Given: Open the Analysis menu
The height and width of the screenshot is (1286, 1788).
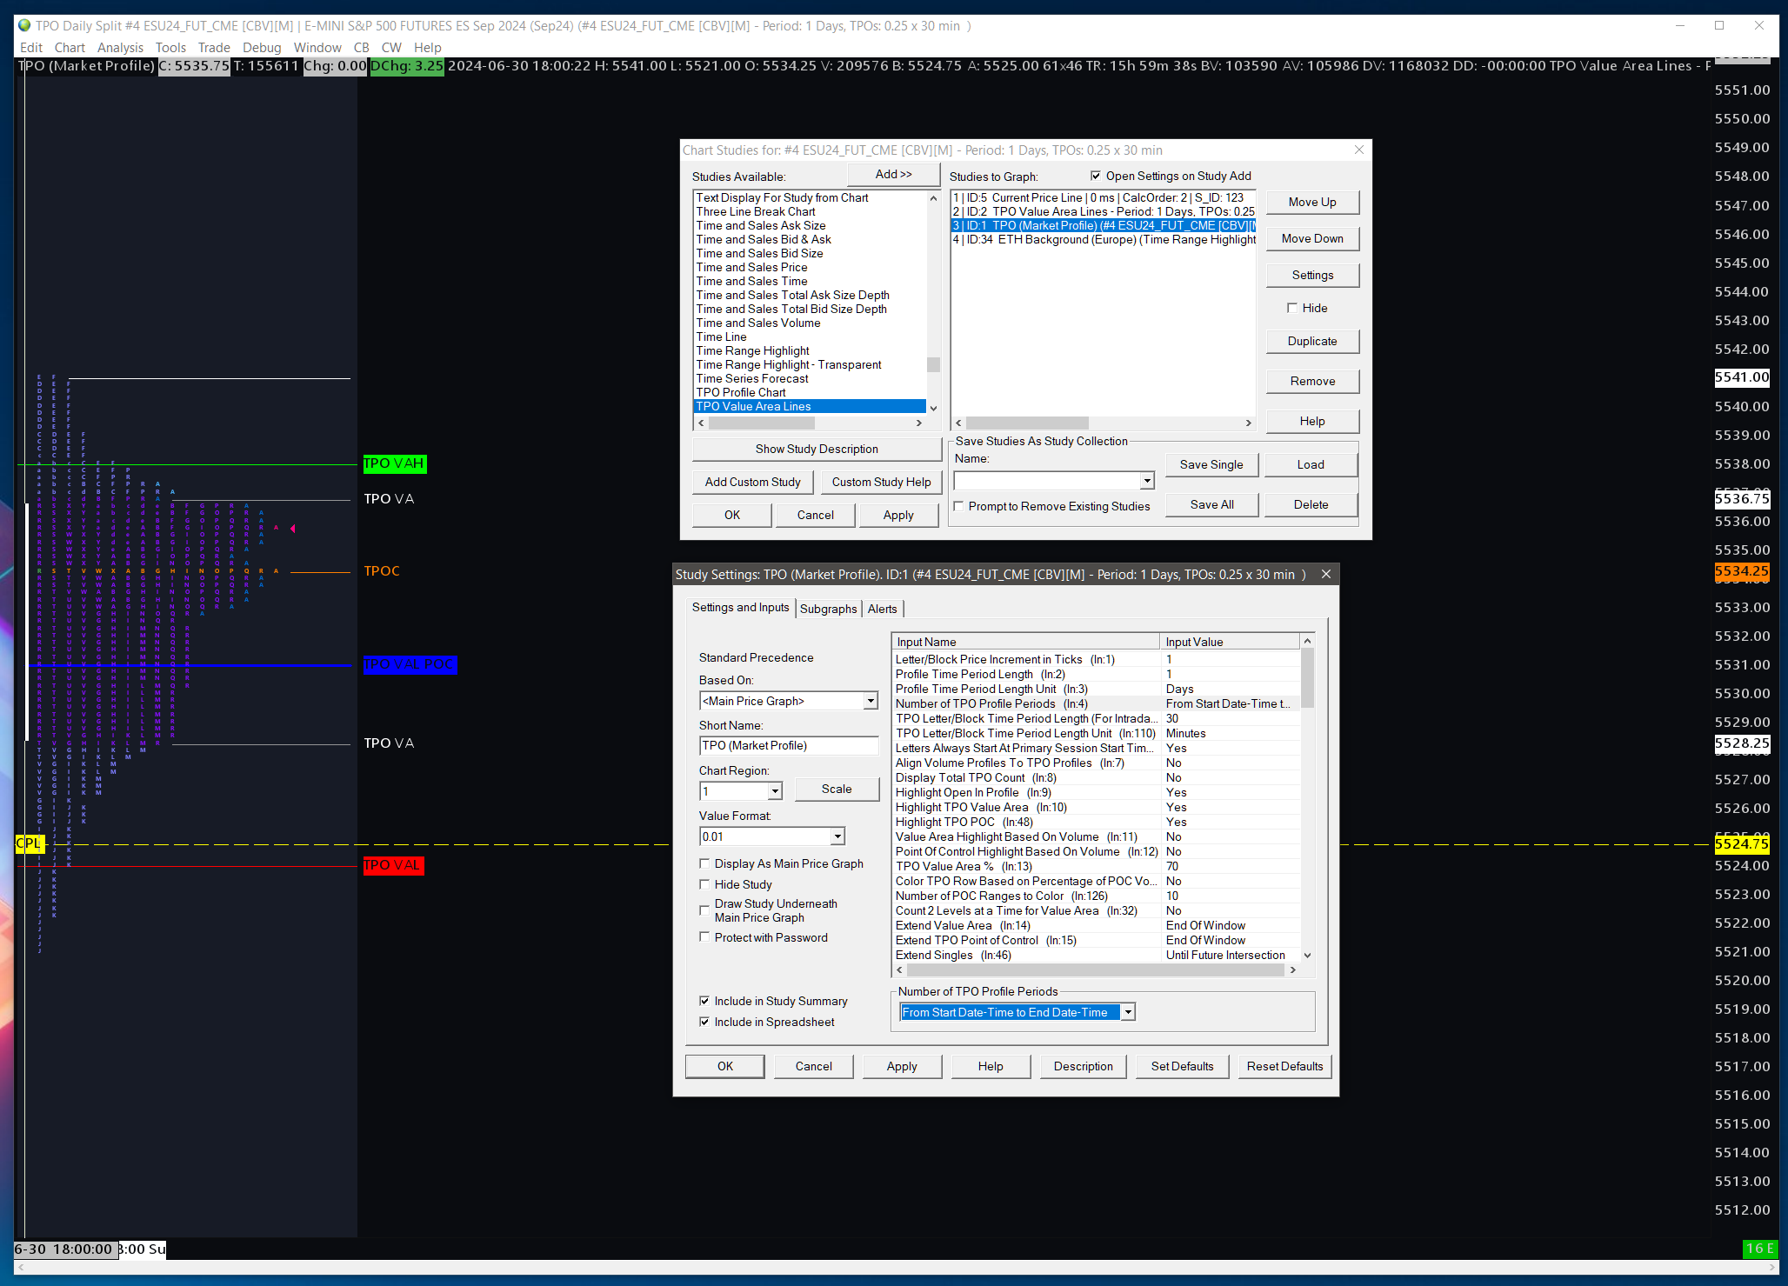Looking at the screenshot, I should tap(120, 48).
